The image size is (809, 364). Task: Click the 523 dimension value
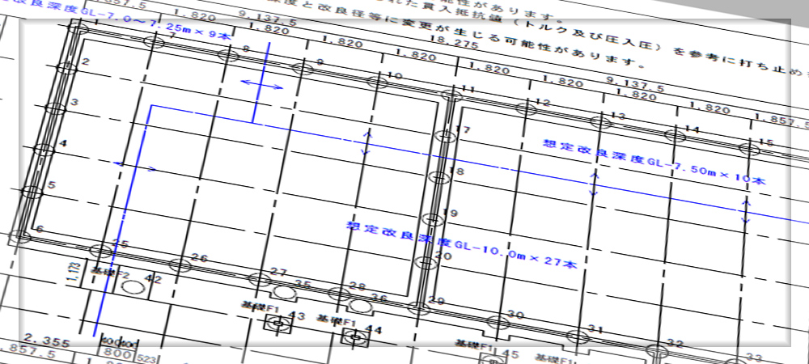pyautogui.click(x=146, y=359)
